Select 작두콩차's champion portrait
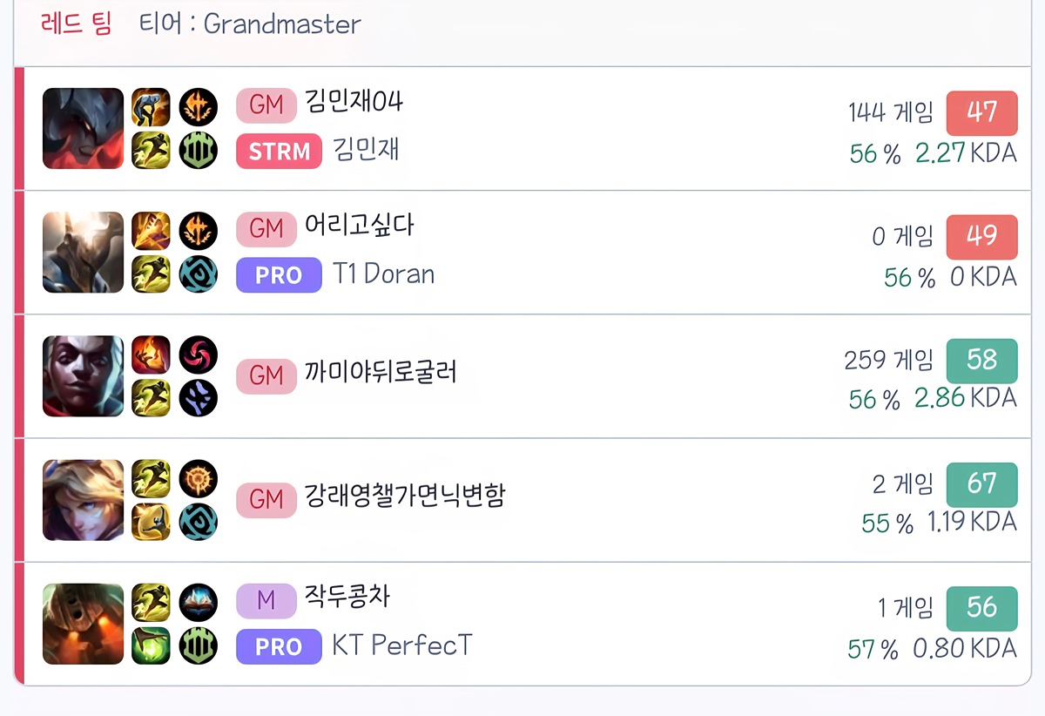The width and height of the screenshot is (1045, 716). [83, 624]
